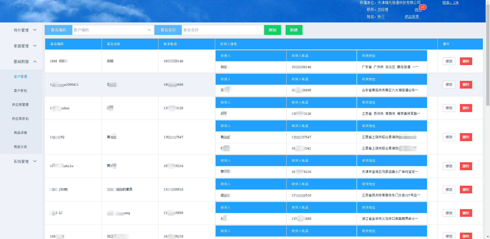Select 供应商管理 from sidebar
The width and height of the screenshot is (490, 239).
(x=20, y=105)
